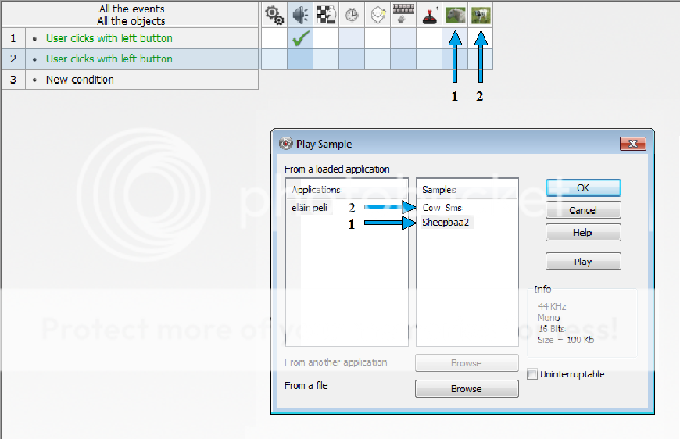Select the Player 1 joystick icon
This screenshot has width=680, height=439.
(x=428, y=14)
